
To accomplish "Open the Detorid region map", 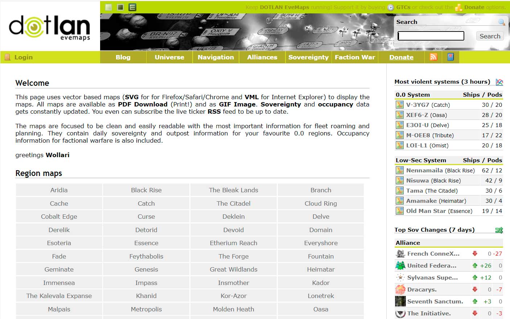I will pos(147,230).
